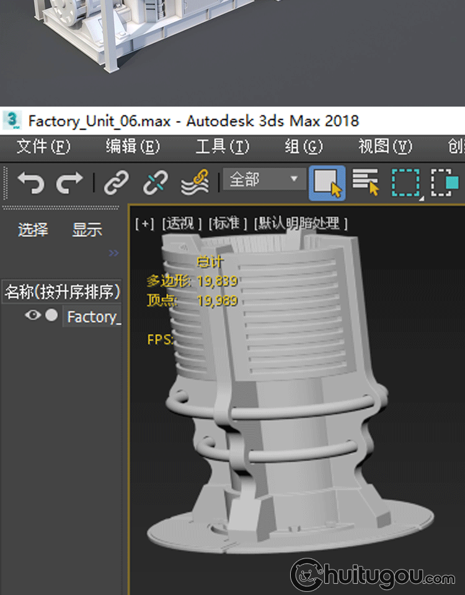Open the Select by Name tool
This screenshot has height=595, width=465.
(x=366, y=183)
